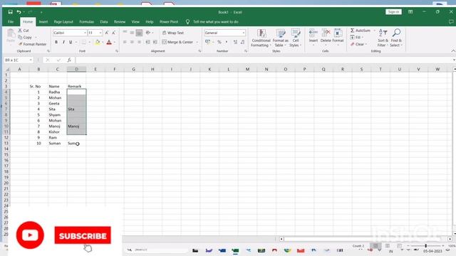Screen dimensions: 456x256
Task: Open the font color dropdown arrow
Action: pyautogui.click(x=115, y=43)
